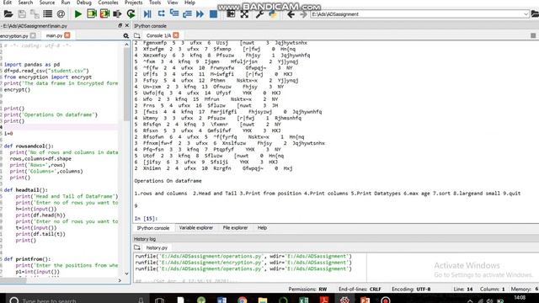This screenshot has height=303, width=539.
Task: Open the View menu
Action: point(173,3)
